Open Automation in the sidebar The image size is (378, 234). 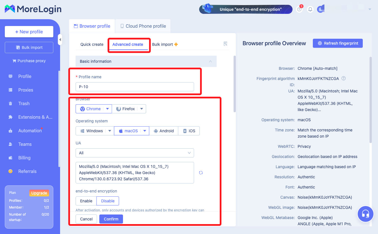pyautogui.click(x=30, y=131)
